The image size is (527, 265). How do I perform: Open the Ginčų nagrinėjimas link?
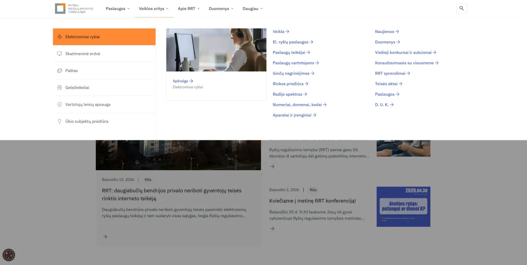tap(293, 73)
